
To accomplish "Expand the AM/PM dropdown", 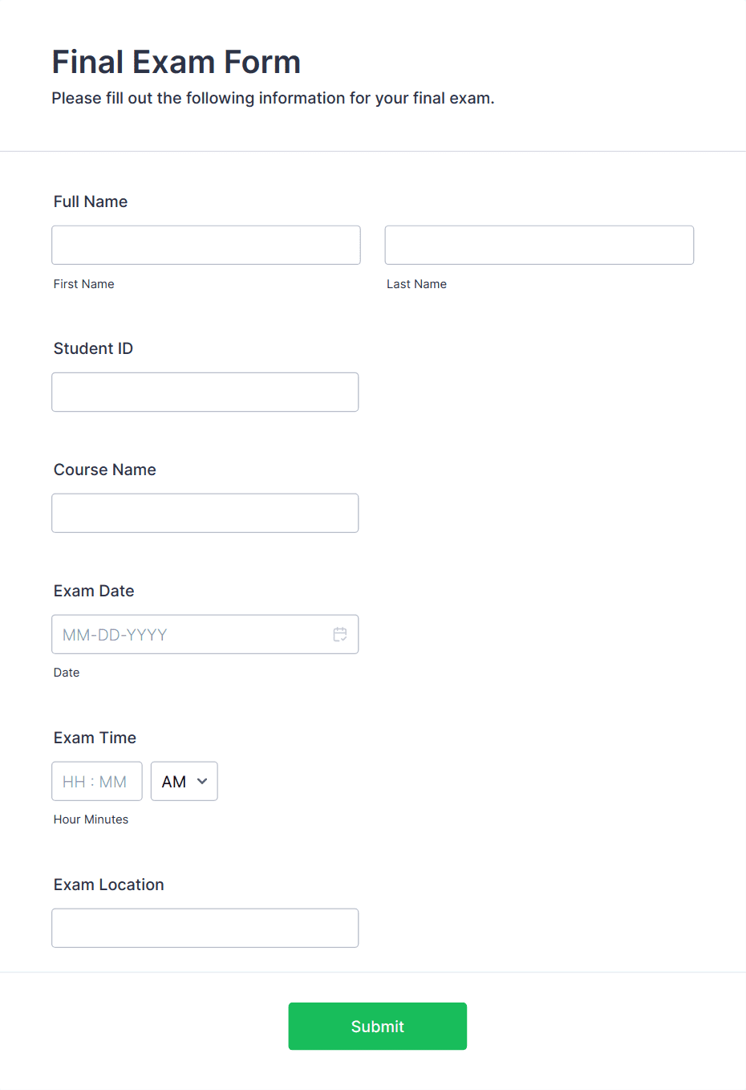I will coord(184,781).
